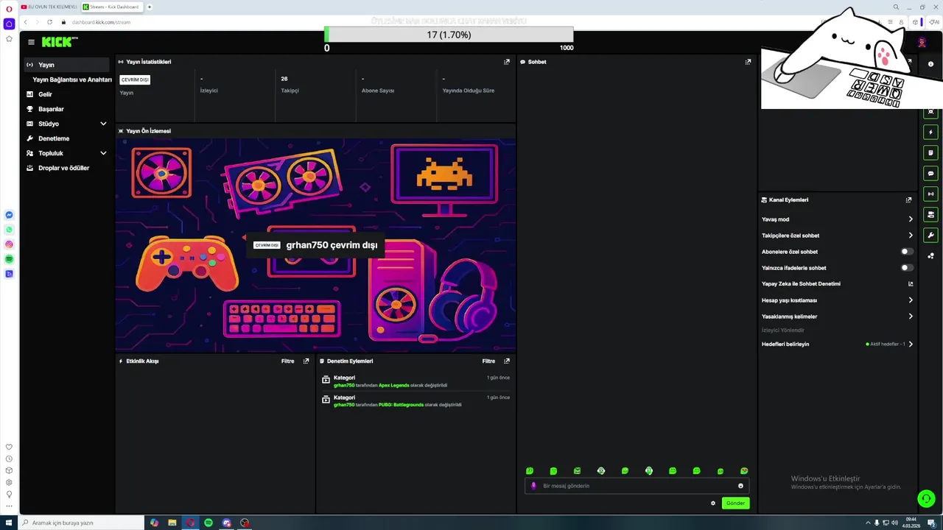This screenshot has width=943, height=530.
Task: Focus the Bir mesaj gönderin input
Action: pos(637,486)
